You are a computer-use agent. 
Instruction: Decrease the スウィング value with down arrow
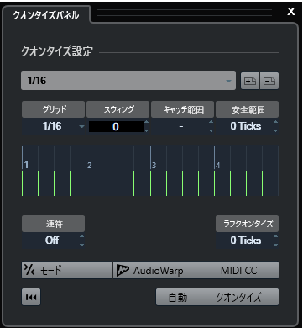pos(146,130)
